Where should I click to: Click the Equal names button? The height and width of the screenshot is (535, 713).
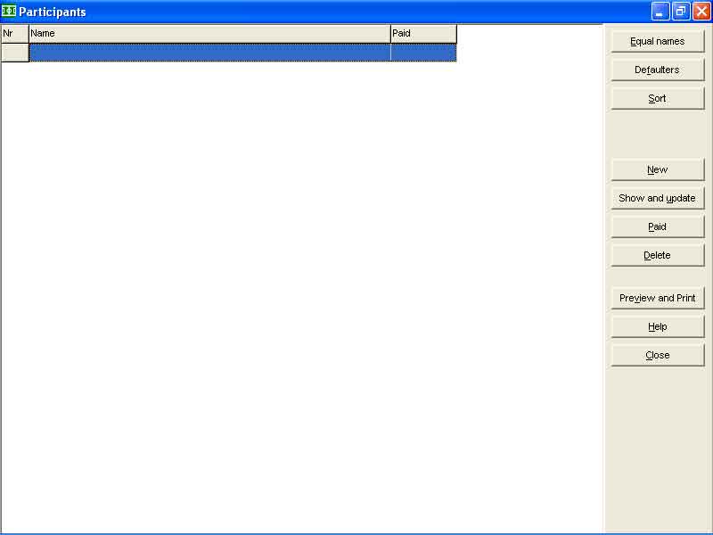pyautogui.click(x=658, y=41)
